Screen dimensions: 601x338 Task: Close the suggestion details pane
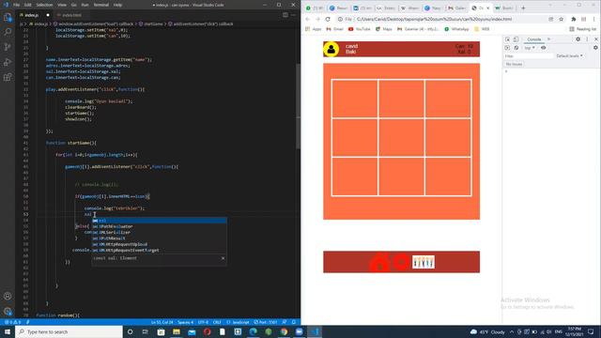click(x=223, y=258)
